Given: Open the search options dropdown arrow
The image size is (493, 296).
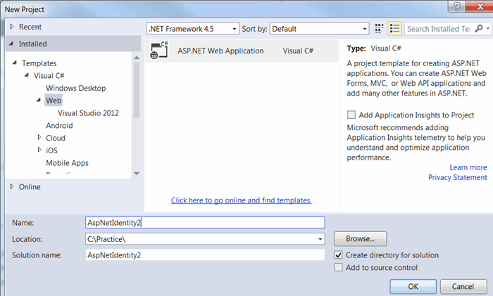Looking at the screenshot, I should pos(488,29).
